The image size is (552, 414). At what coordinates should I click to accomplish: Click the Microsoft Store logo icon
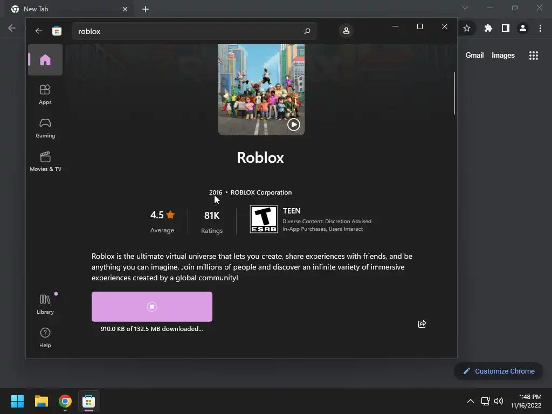(x=57, y=31)
